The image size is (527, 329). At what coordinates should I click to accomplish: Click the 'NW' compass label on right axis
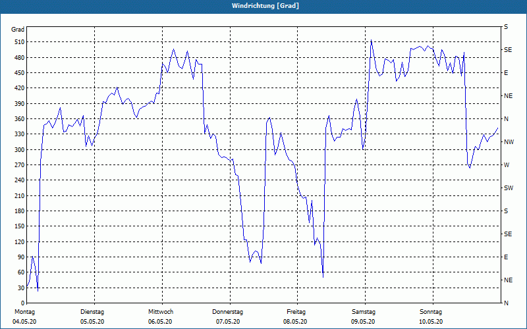[x=509, y=142]
